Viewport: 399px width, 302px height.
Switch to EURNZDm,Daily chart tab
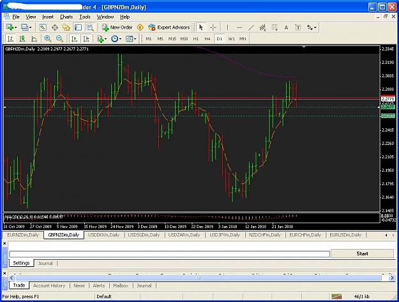pyautogui.click(x=23, y=235)
